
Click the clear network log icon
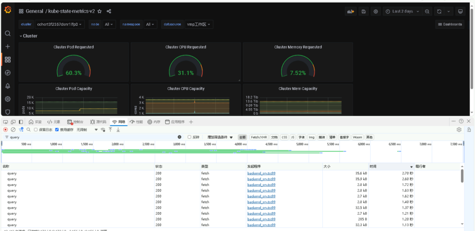[x=13, y=130]
